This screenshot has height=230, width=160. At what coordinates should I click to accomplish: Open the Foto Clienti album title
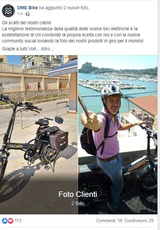78,194
